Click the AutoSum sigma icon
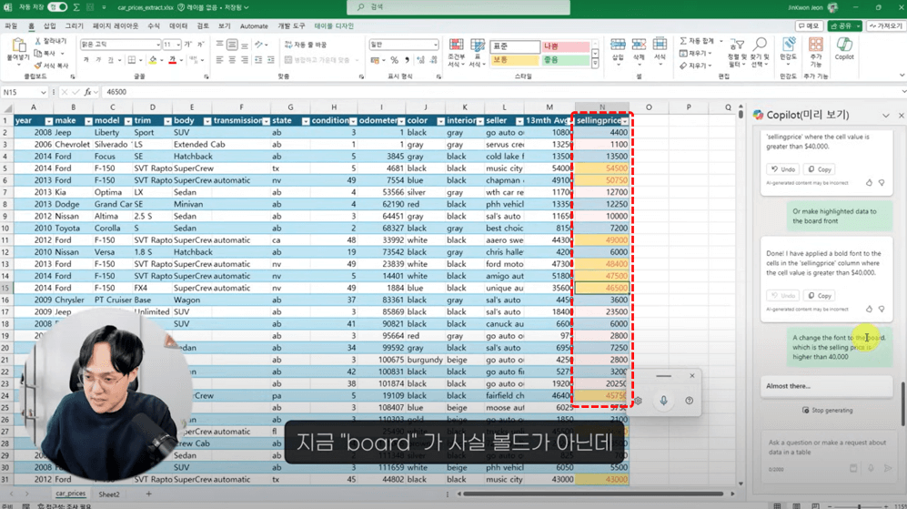The image size is (907, 509). (684, 41)
